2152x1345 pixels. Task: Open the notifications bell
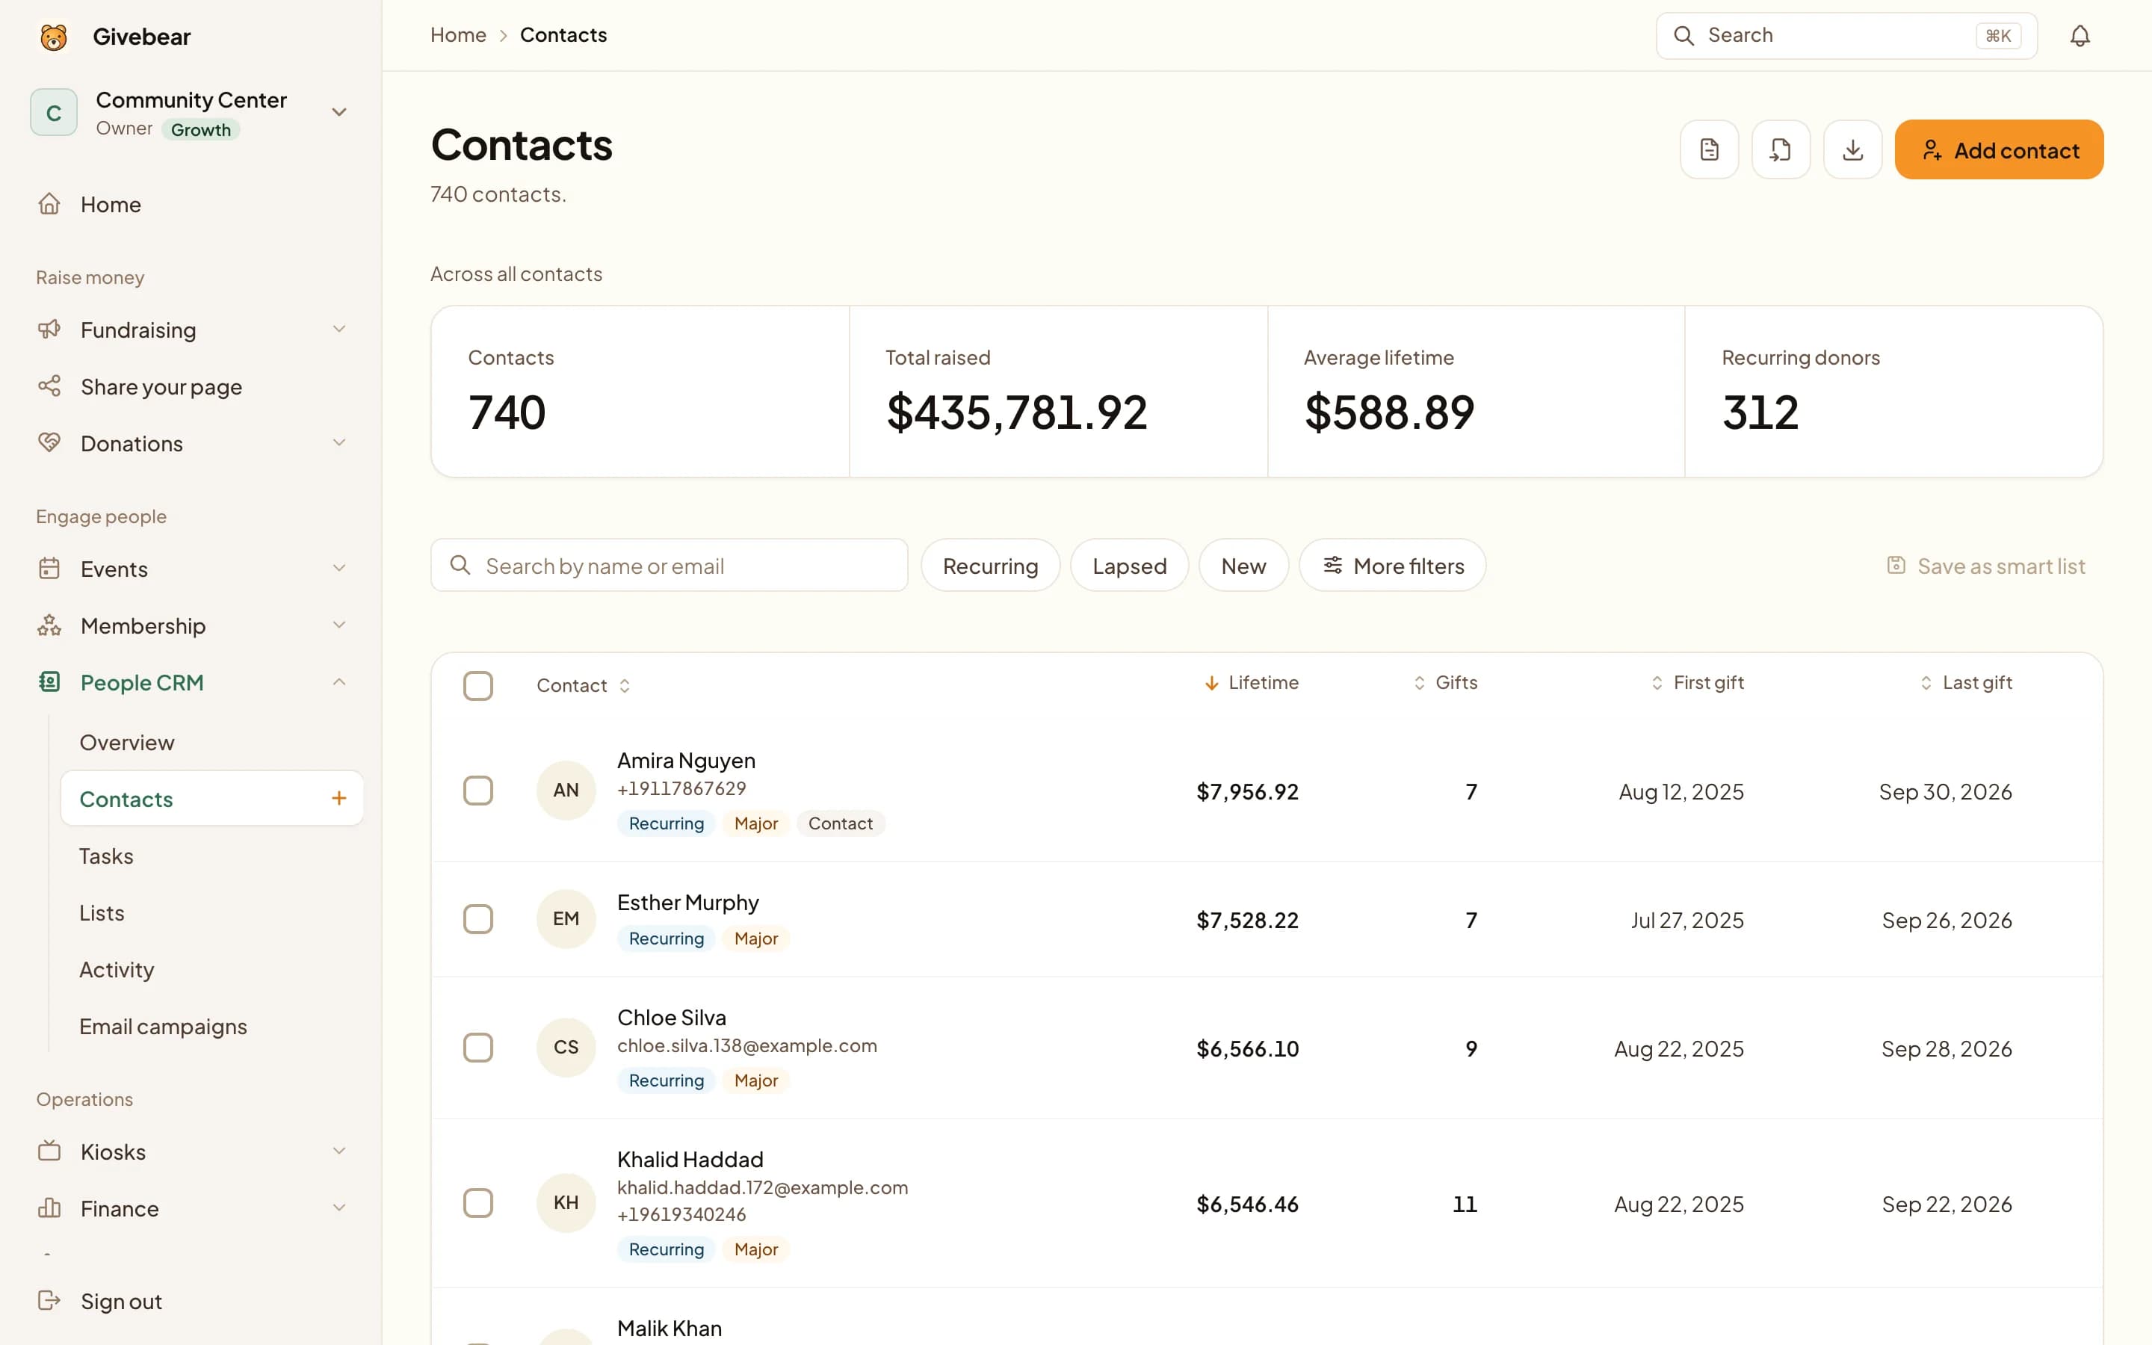click(2079, 36)
